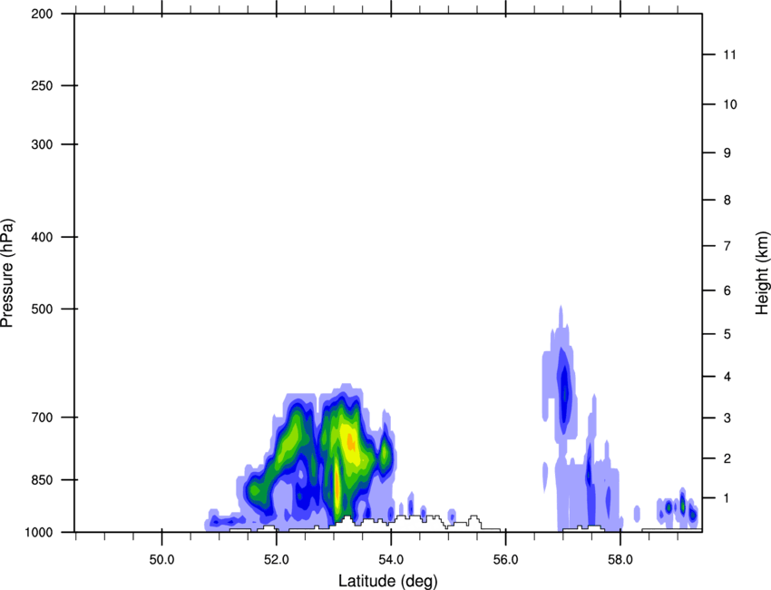Click the 200 pressure tick label

[42, 14]
